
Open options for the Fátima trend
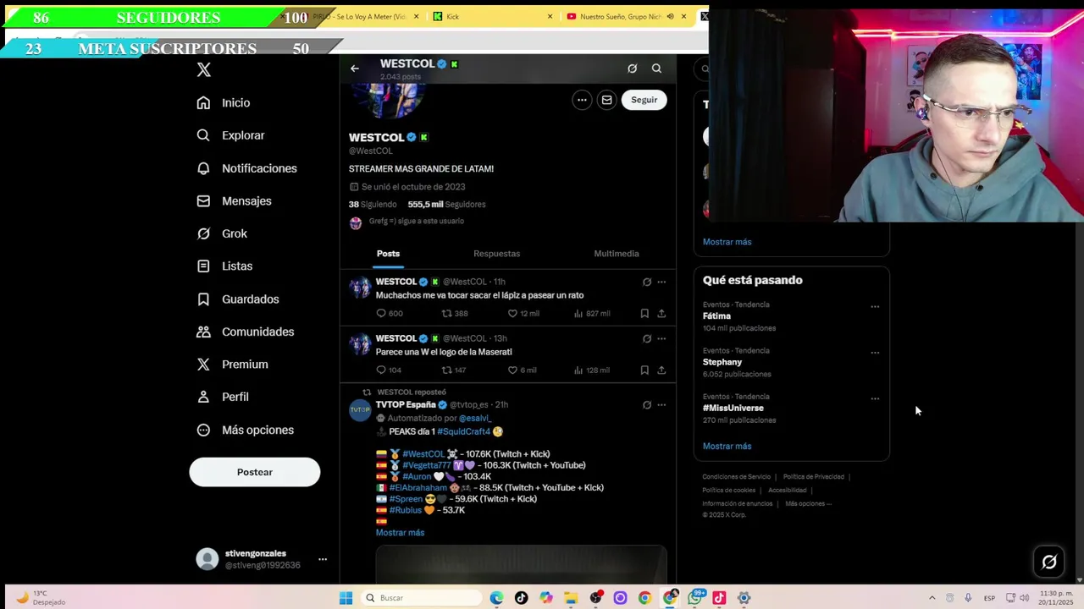(x=875, y=307)
